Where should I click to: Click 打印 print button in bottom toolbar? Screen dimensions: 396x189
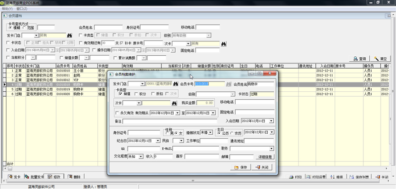(296, 177)
